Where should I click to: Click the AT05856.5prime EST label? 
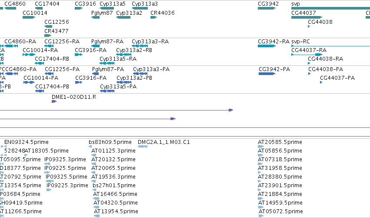(x=280, y=151)
